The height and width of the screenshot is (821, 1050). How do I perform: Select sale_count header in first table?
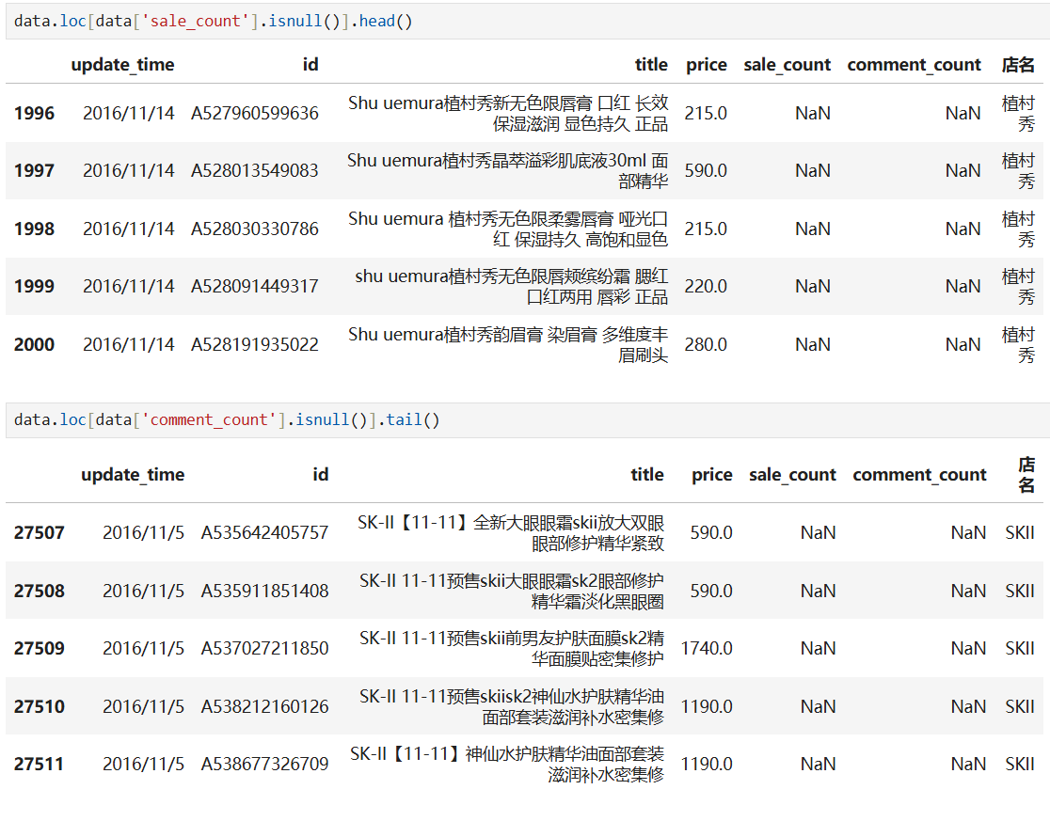[787, 64]
